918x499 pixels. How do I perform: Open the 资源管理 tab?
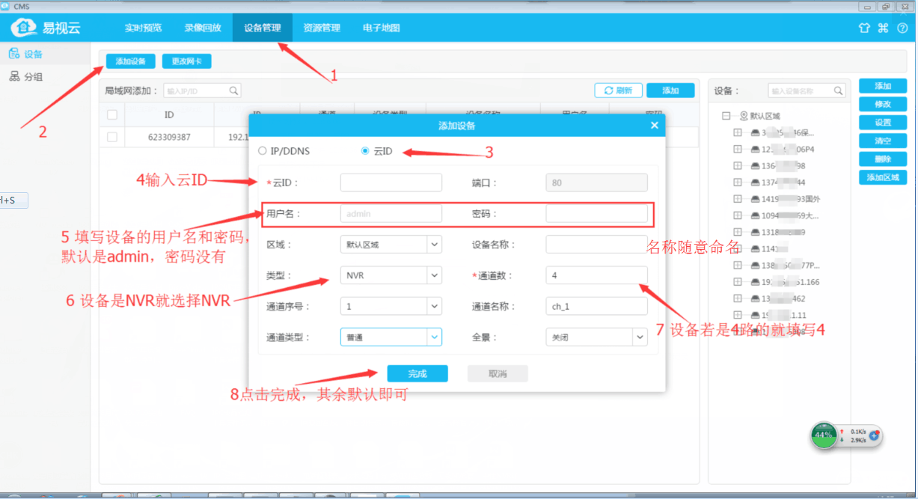(322, 28)
